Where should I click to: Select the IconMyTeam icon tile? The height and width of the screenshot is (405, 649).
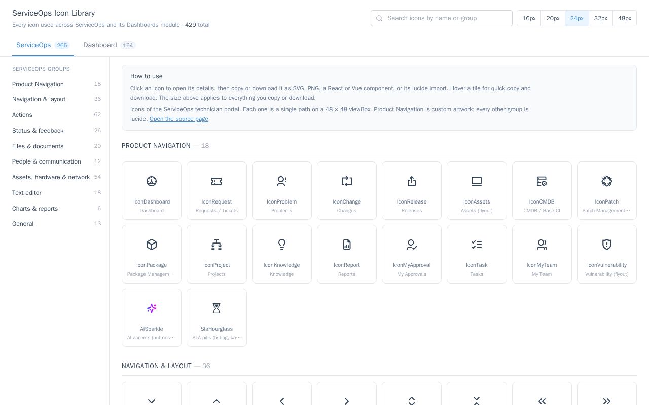tap(542, 254)
